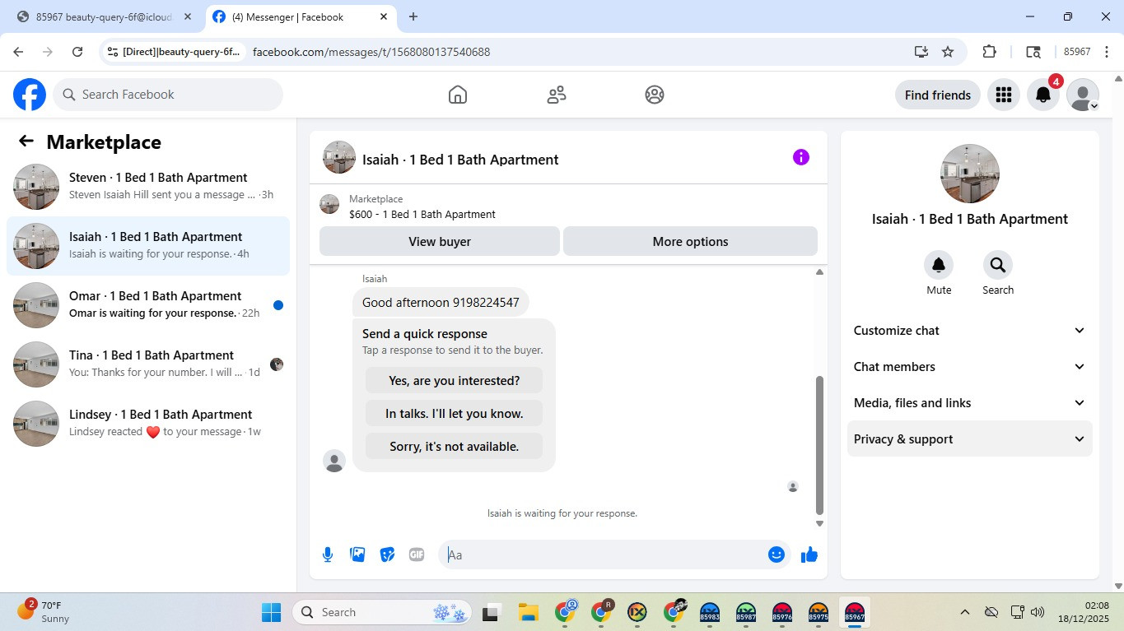Close the 85967 beauty-query tab

coord(188,16)
